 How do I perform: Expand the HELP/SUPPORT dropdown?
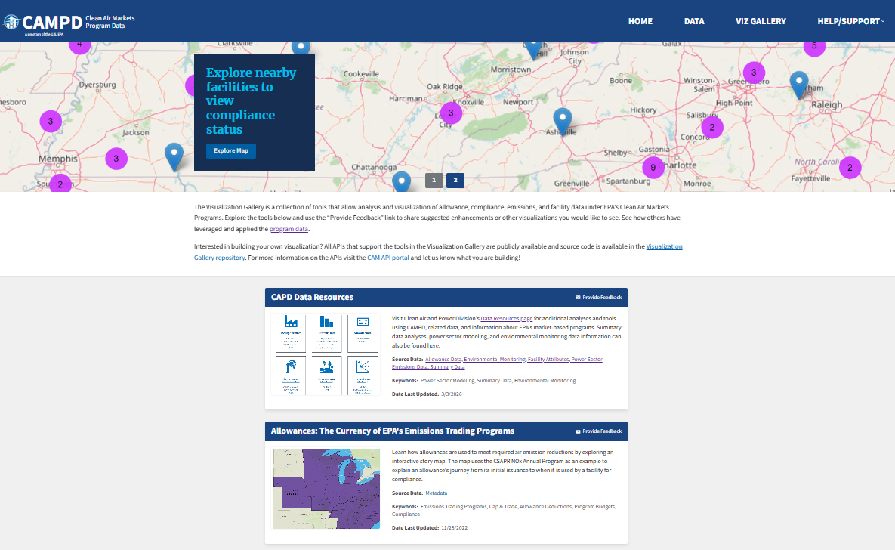click(849, 21)
